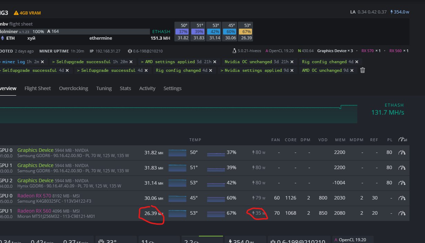Dismiss the miner log notification with its X
Image resolution: width=425 pixels, height=243 pixels.
pos(42,62)
